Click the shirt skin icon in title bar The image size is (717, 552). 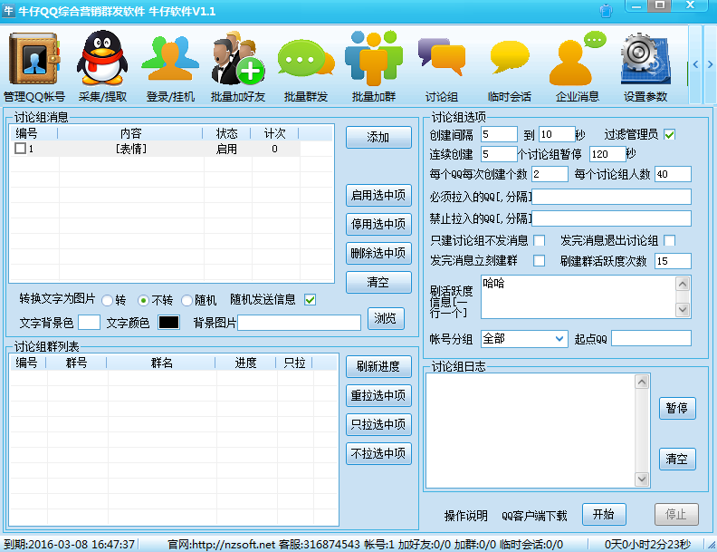(x=606, y=11)
